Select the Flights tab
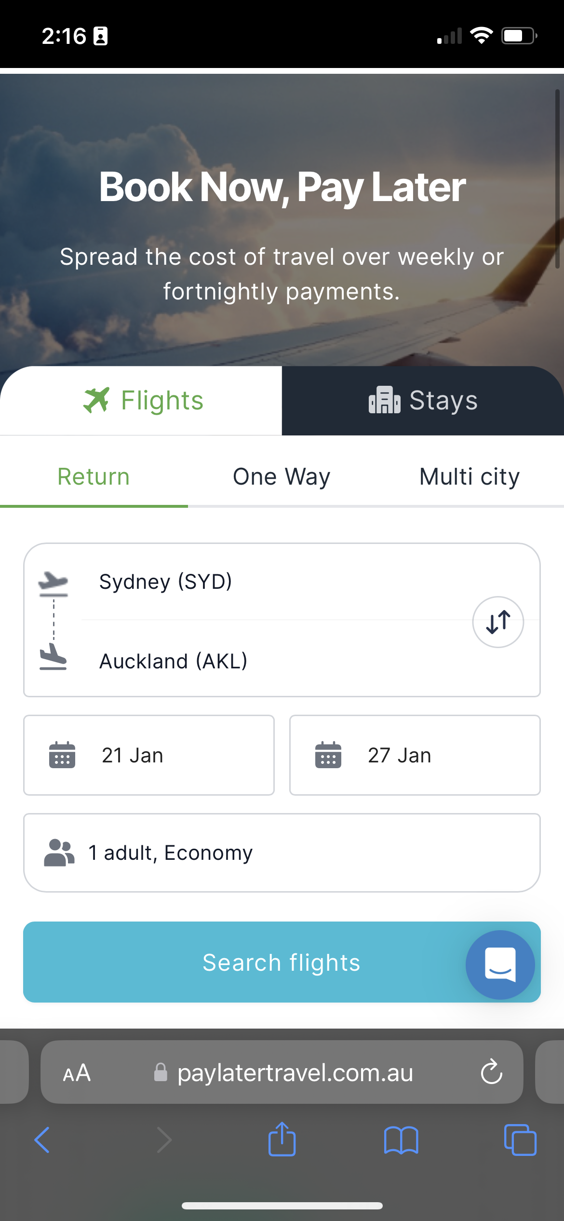 pos(141,400)
